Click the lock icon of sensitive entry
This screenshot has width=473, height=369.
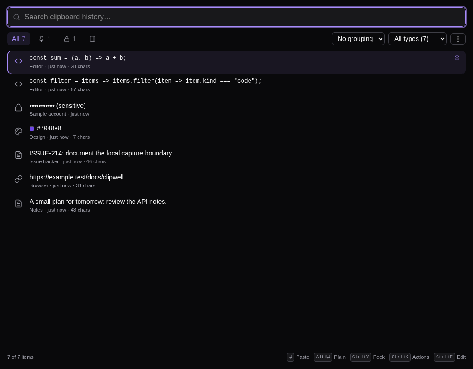pyautogui.click(x=18, y=107)
